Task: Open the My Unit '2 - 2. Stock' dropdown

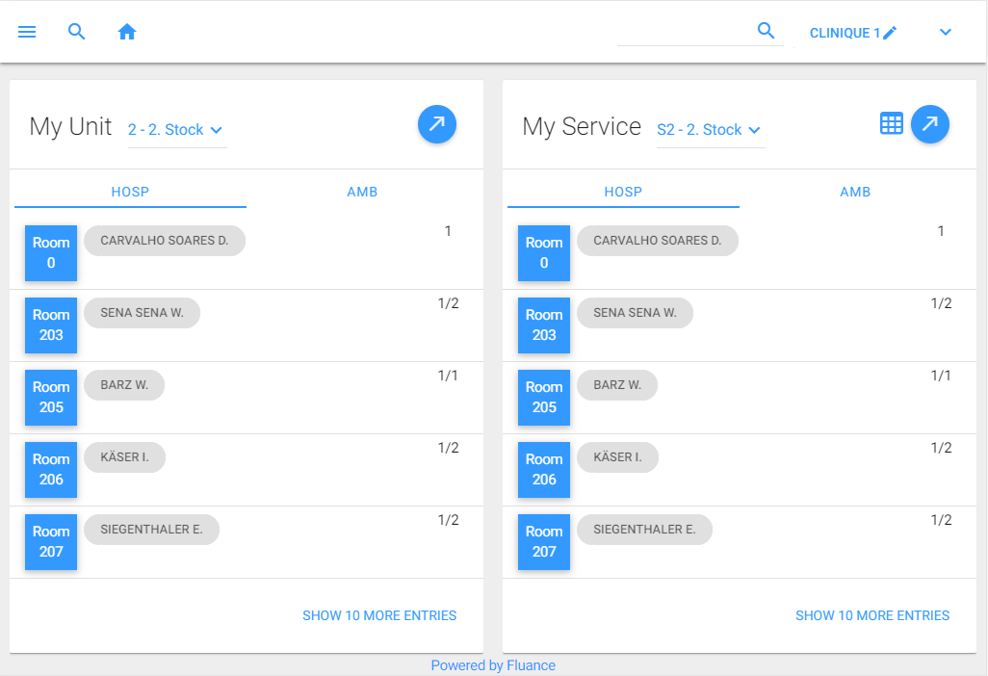Action: pyautogui.click(x=176, y=130)
